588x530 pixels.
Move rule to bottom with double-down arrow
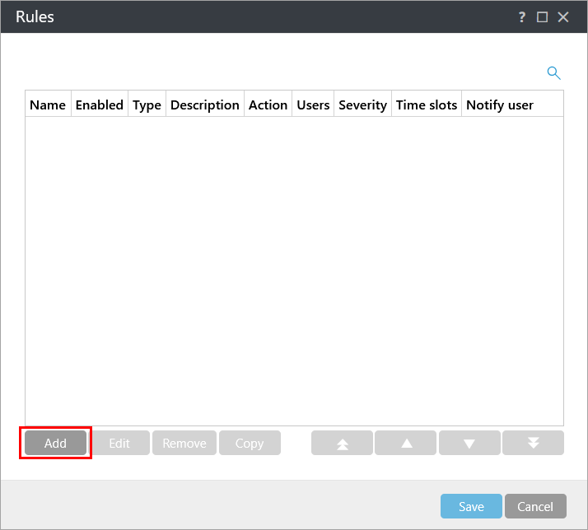click(x=533, y=443)
